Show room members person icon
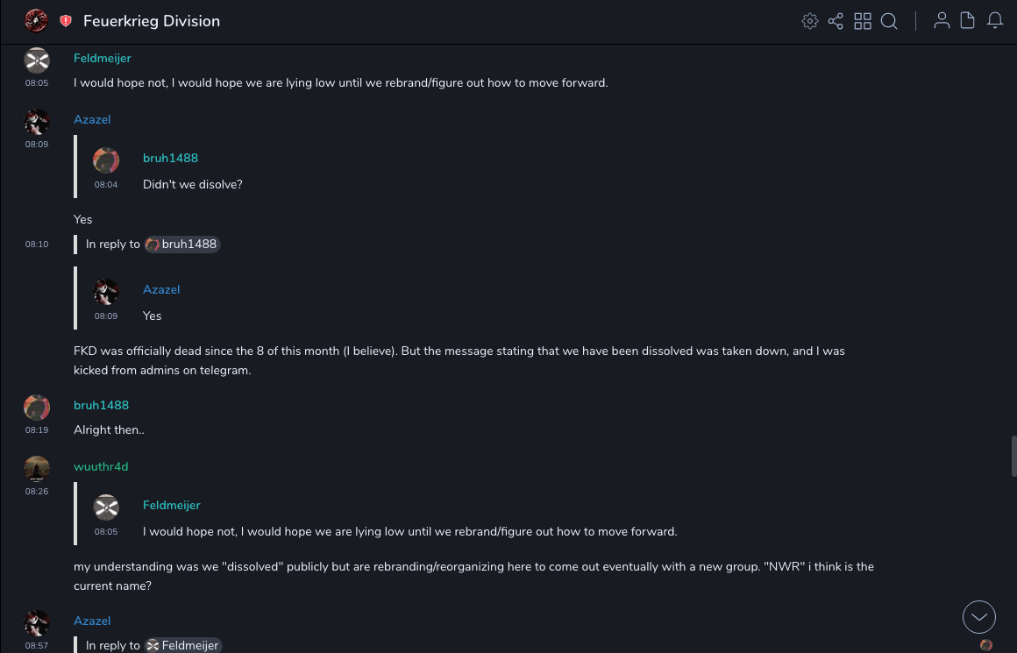The image size is (1017, 653). click(942, 21)
